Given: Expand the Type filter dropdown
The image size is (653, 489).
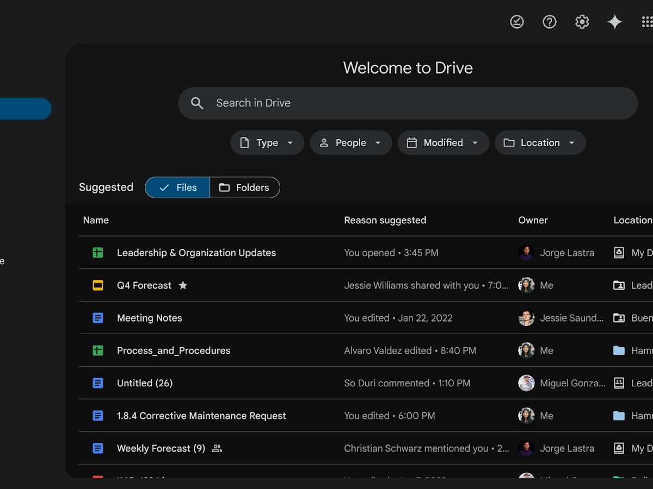Looking at the screenshot, I should [267, 143].
